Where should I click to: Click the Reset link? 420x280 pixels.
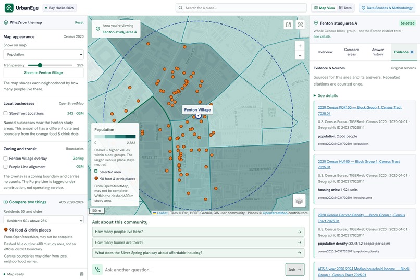(79, 22)
